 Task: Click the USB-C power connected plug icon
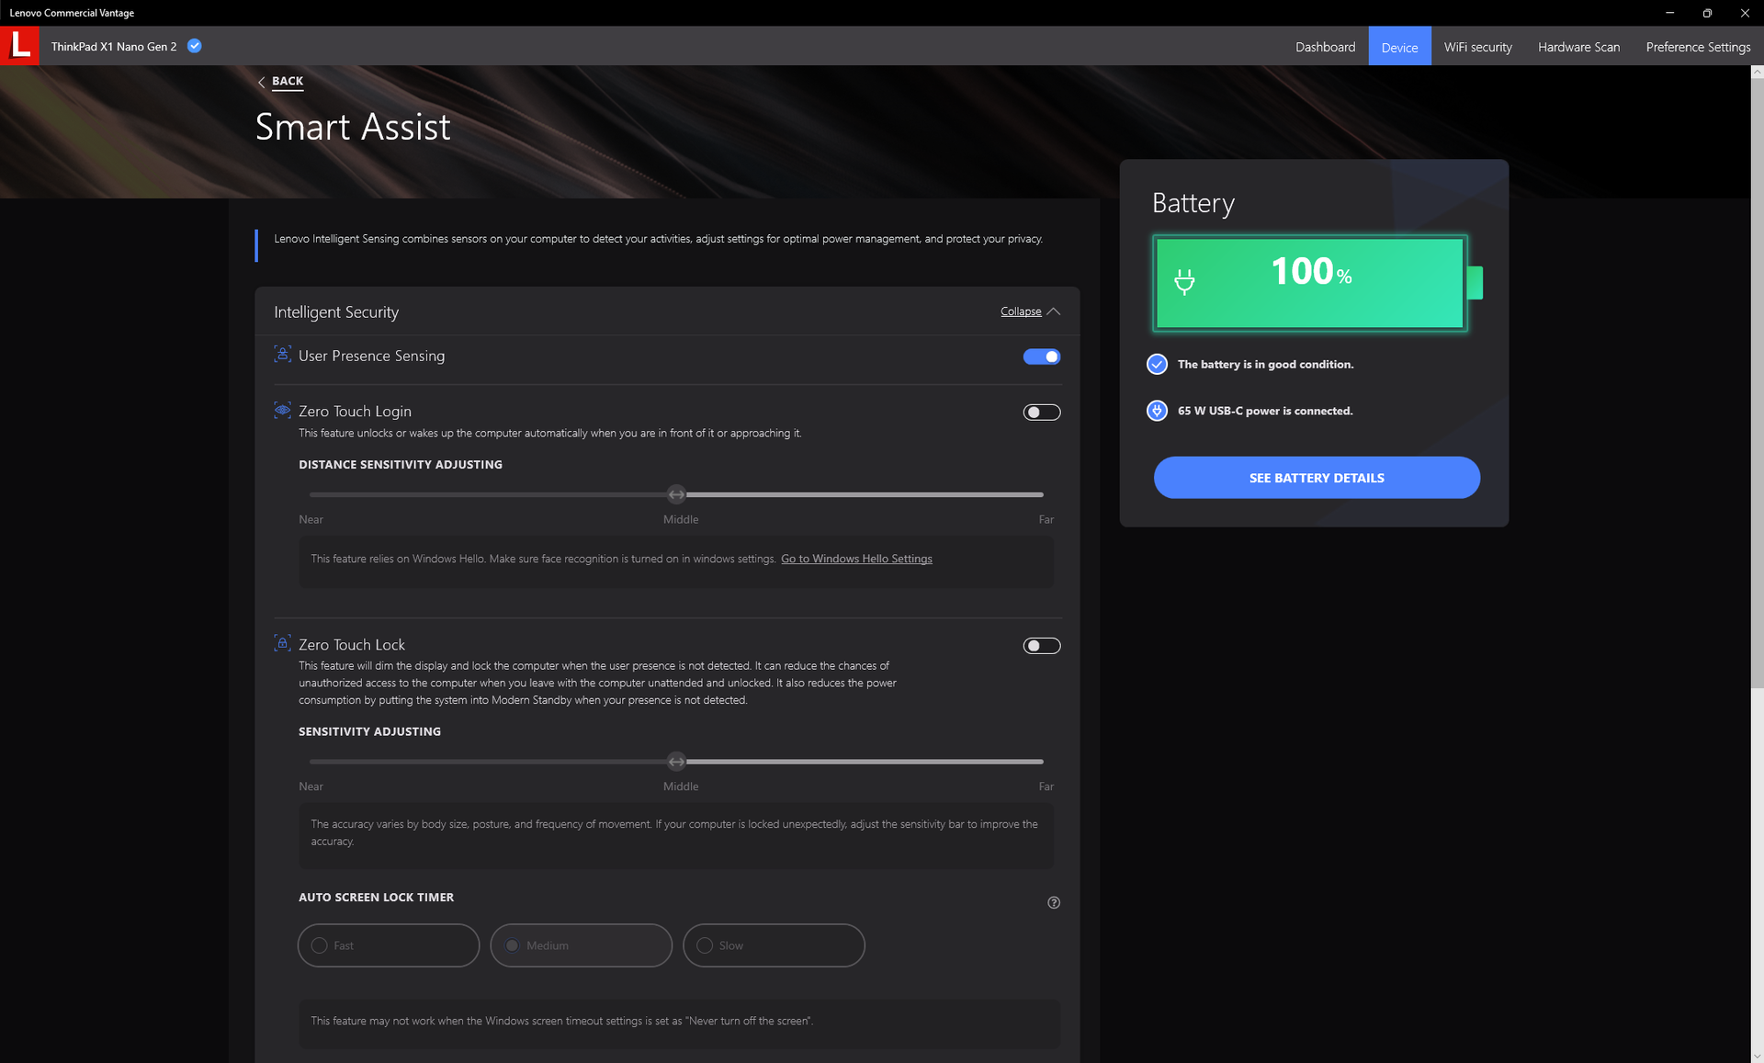tap(1157, 411)
